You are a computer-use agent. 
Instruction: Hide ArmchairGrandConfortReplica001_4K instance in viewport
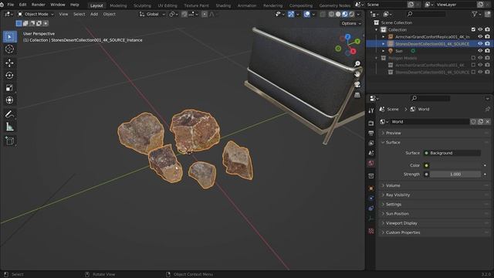click(x=480, y=36)
